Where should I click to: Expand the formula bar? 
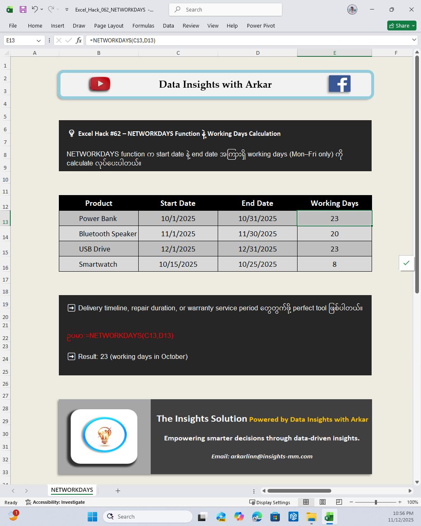point(414,40)
